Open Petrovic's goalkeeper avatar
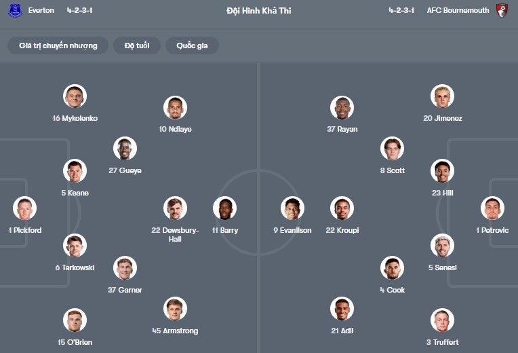The image size is (518, 353). [492, 208]
